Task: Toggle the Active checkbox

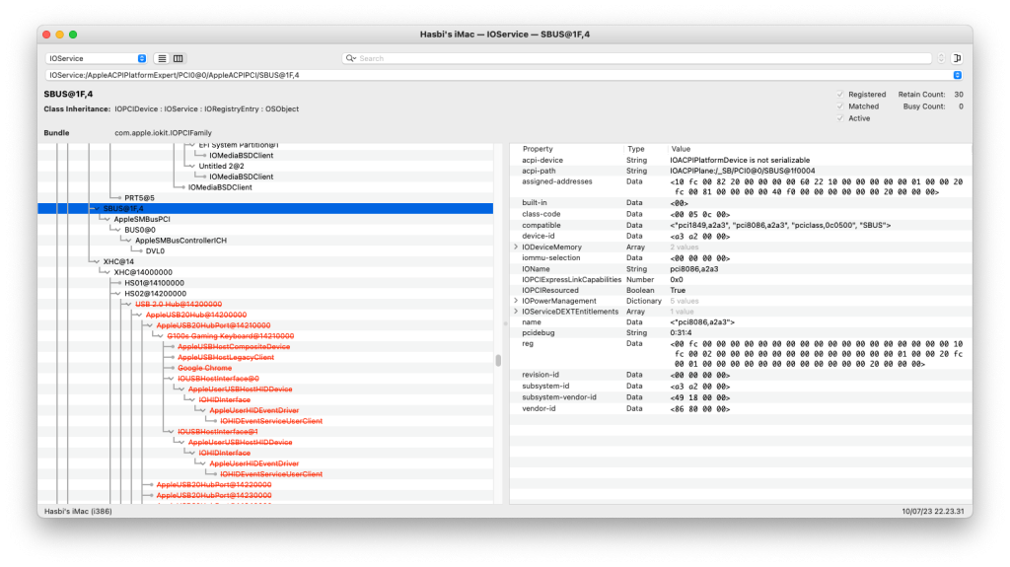Action: click(839, 118)
